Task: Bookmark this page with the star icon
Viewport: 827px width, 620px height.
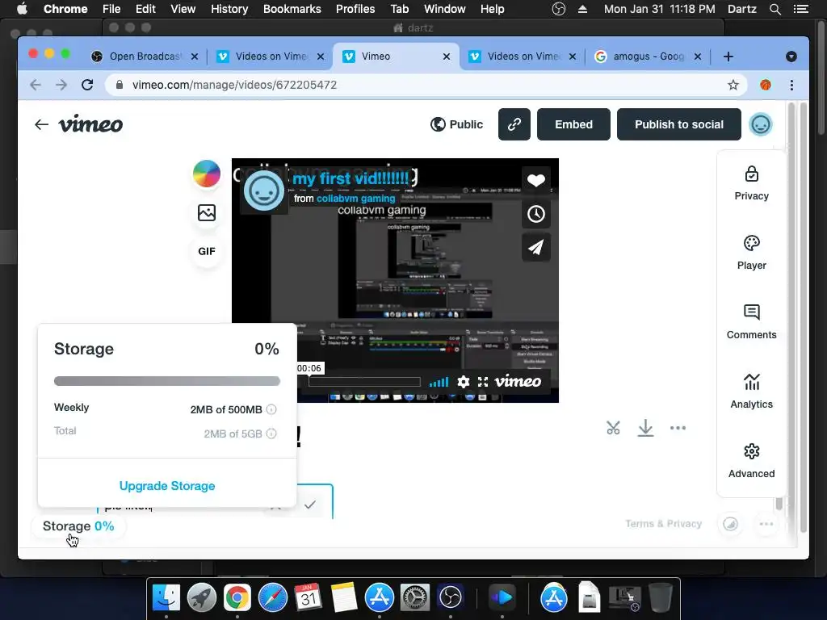Action: tap(733, 85)
